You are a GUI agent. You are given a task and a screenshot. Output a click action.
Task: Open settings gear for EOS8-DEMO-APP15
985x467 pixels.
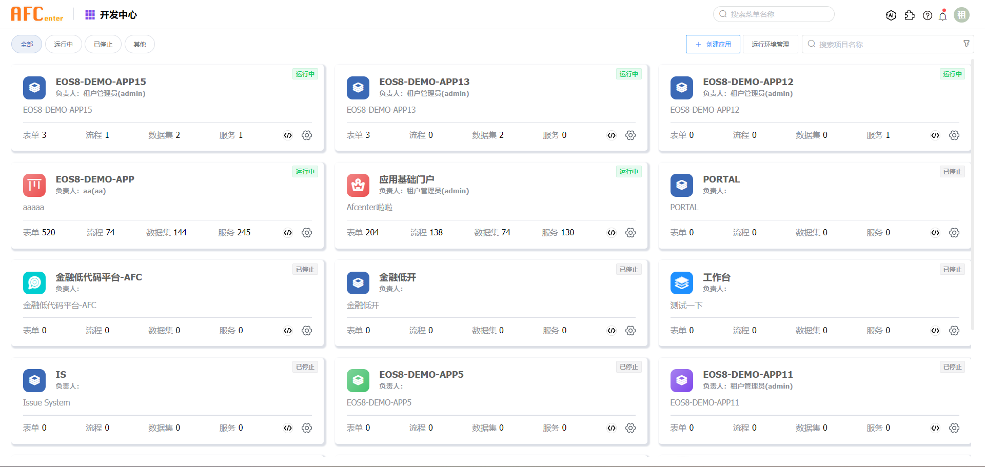[x=307, y=135]
